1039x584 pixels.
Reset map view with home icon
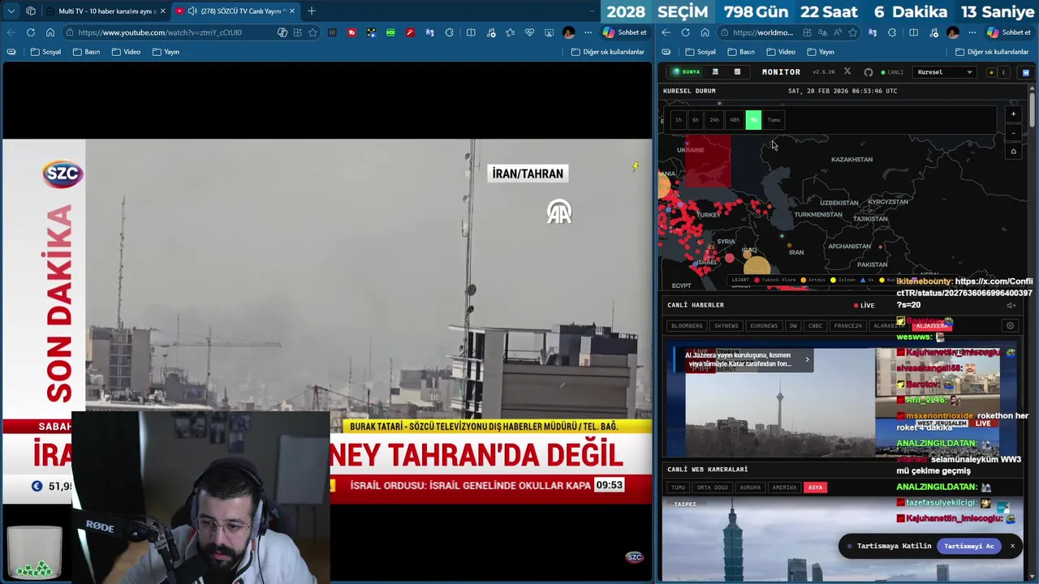point(1013,152)
